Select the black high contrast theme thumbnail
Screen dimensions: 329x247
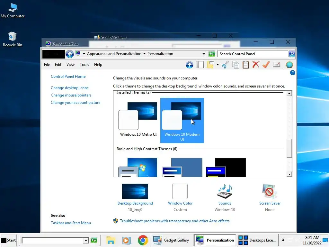tap(226, 167)
